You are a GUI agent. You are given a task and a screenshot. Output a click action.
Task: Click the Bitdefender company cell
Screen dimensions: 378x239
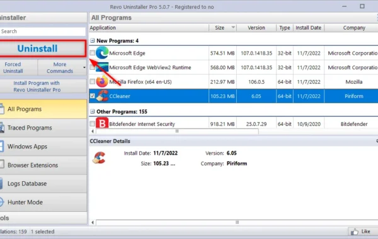354,124
